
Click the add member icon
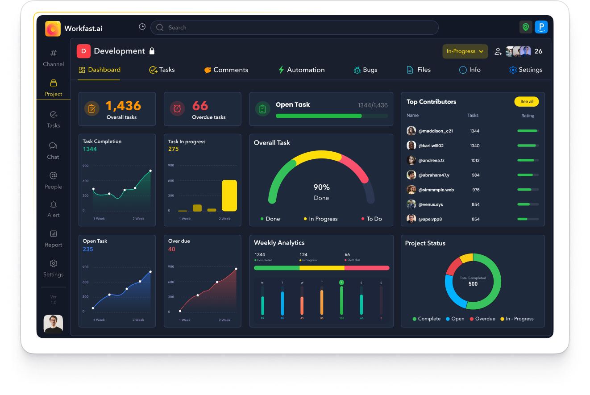click(498, 51)
